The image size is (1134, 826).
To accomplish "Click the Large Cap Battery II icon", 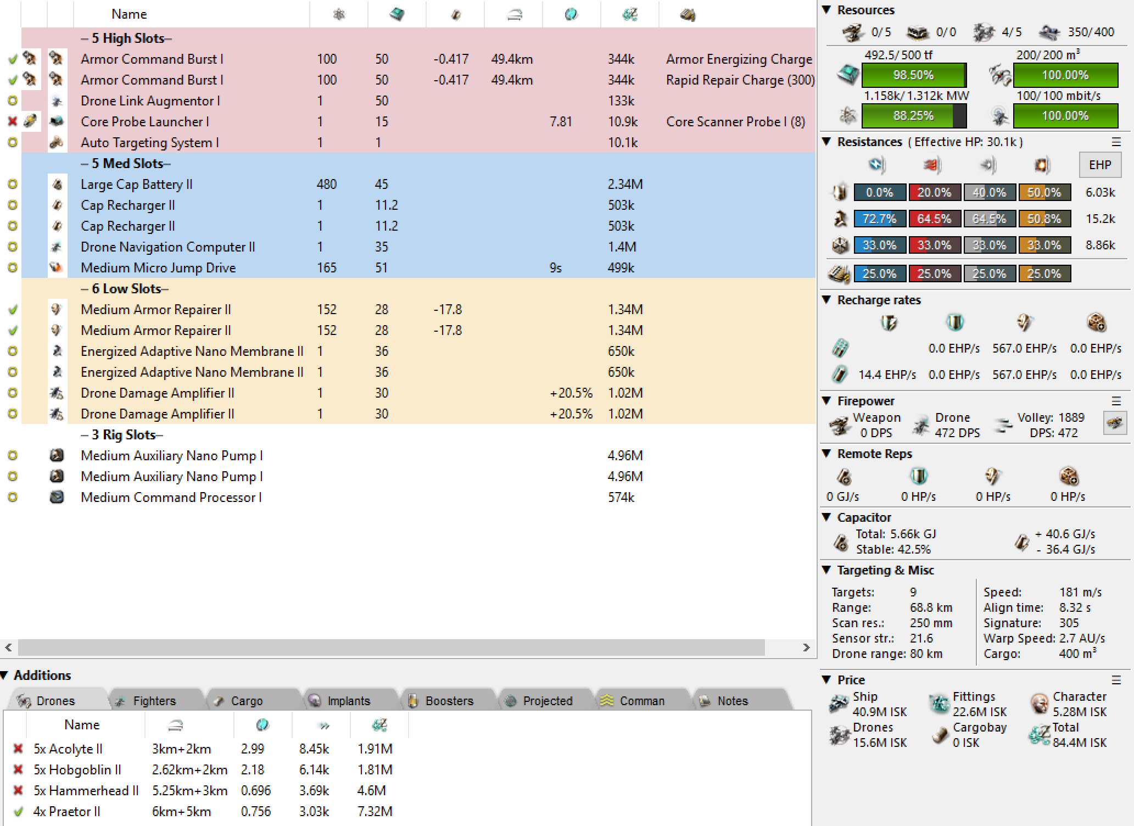I will click(57, 184).
